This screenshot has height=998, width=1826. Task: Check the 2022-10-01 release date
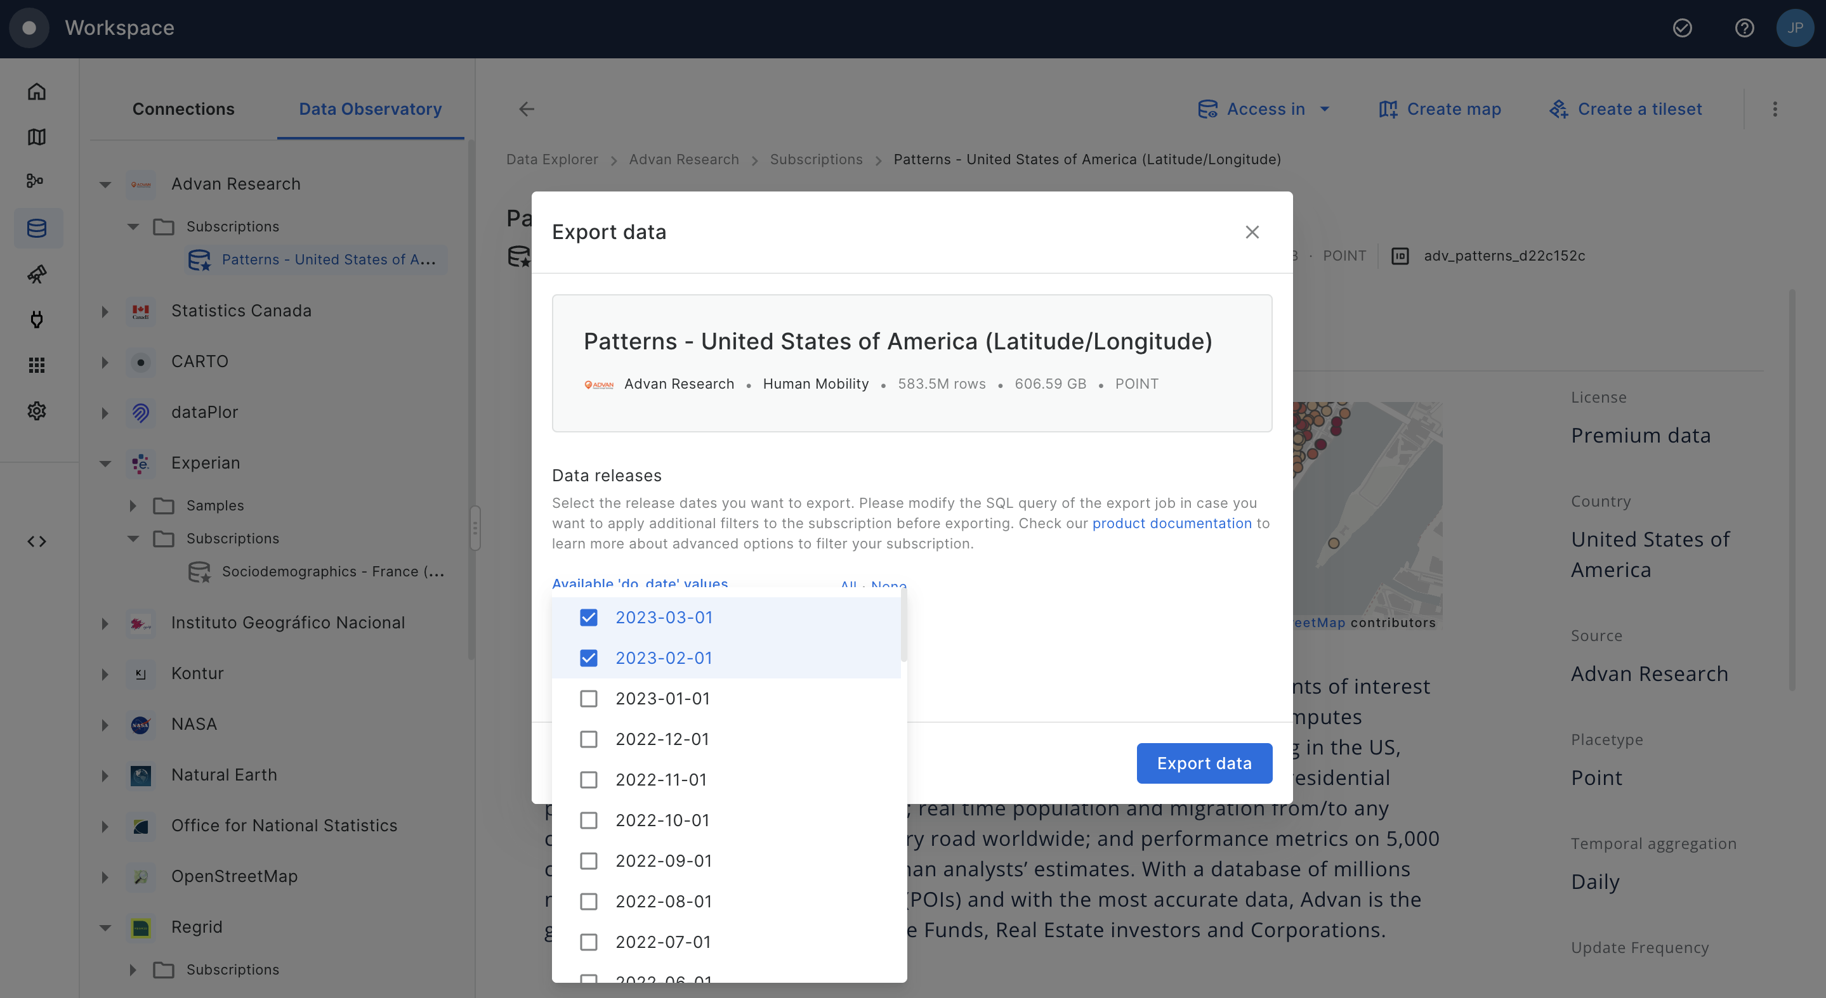pos(588,820)
